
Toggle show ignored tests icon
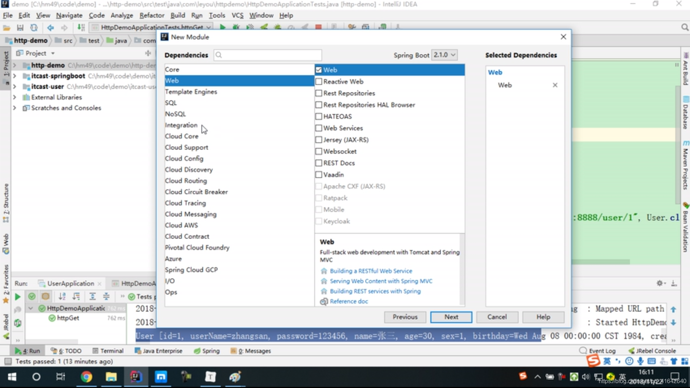pos(45,296)
